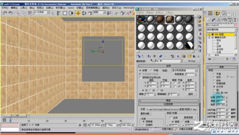Activate the Select and Rotate tool
The width and height of the screenshot is (239, 135).
pos(84,13)
